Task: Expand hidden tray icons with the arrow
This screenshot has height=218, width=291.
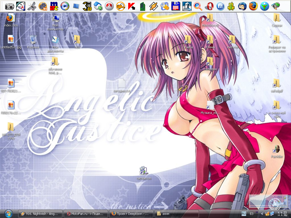Action: [x=262, y=214]
